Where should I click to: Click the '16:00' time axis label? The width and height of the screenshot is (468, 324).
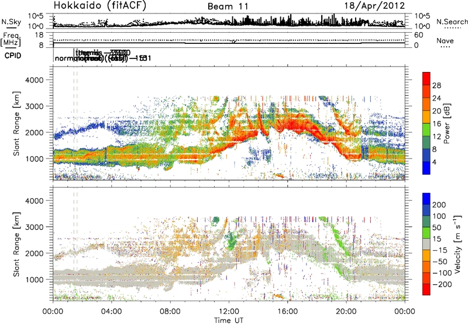point(287,312)
